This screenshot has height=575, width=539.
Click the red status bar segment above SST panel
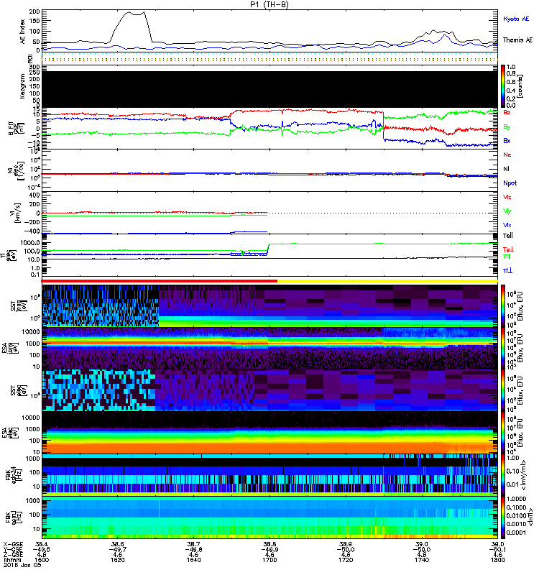tap(160, 281)
